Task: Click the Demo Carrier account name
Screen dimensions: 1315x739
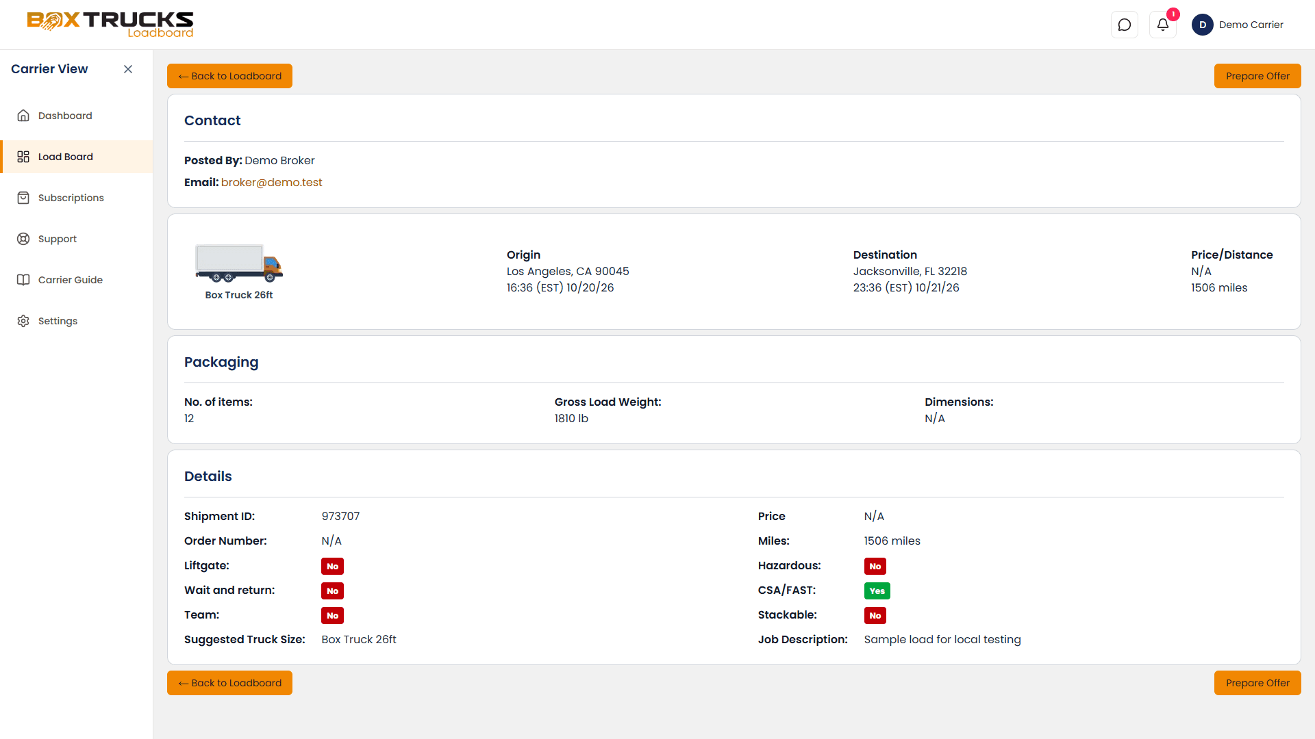Action: point(1251,25)
